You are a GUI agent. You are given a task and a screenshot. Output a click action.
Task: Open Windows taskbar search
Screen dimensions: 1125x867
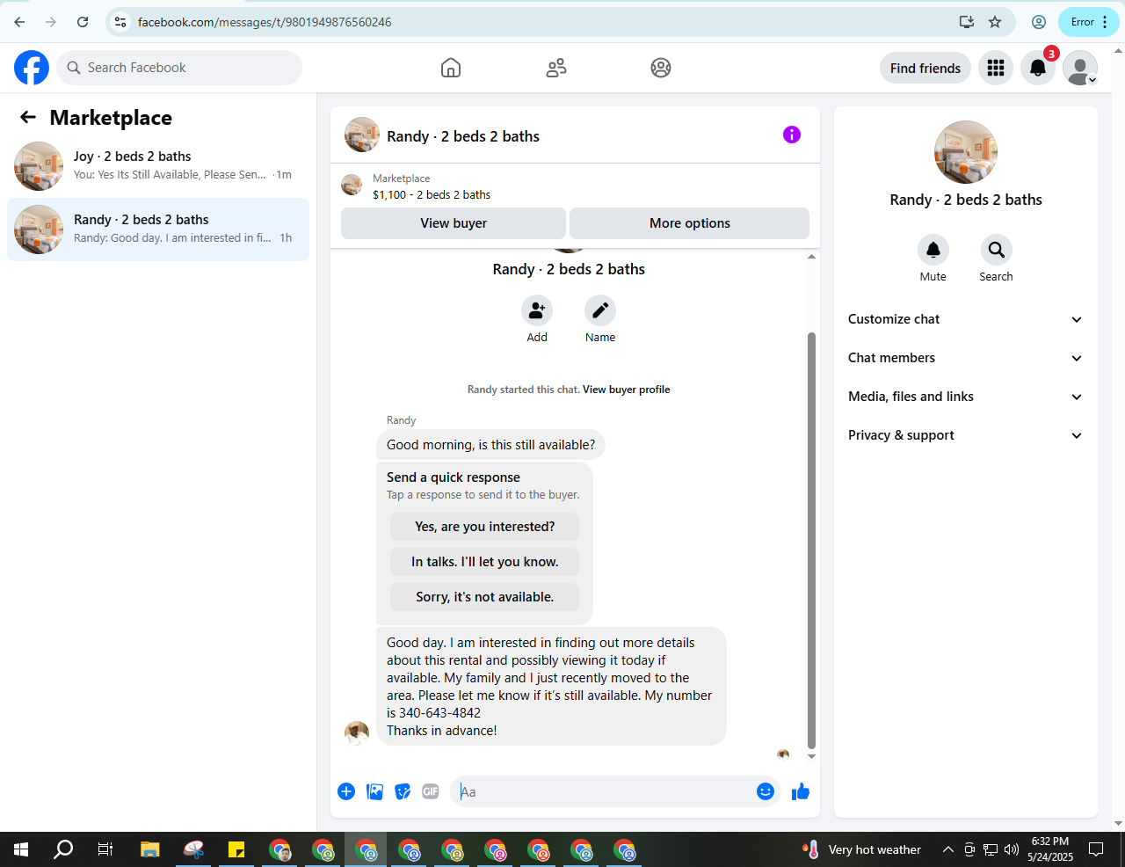pos(63,849)
